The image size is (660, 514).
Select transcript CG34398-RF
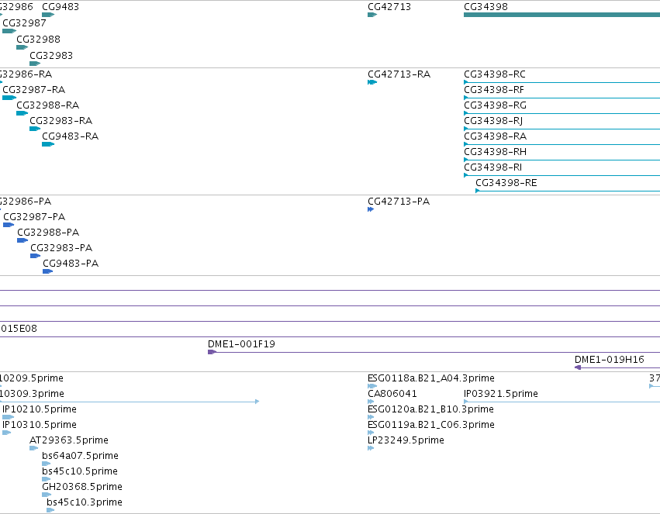[562, 98]
